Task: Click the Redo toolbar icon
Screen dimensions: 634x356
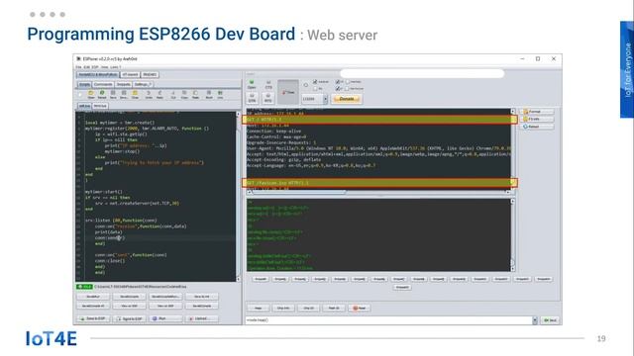Action: tap(159, 95)
